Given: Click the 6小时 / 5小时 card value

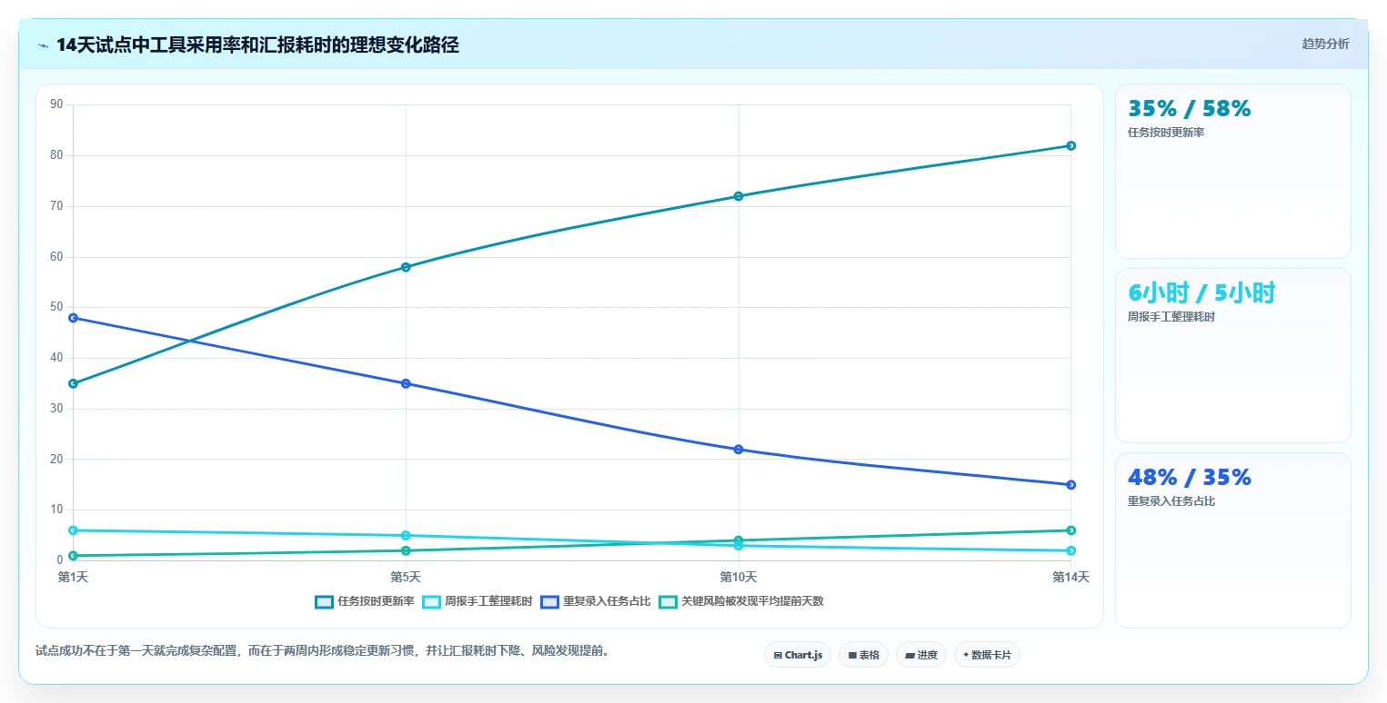Looking at the screenshot, I should [x=1201, y=292].
